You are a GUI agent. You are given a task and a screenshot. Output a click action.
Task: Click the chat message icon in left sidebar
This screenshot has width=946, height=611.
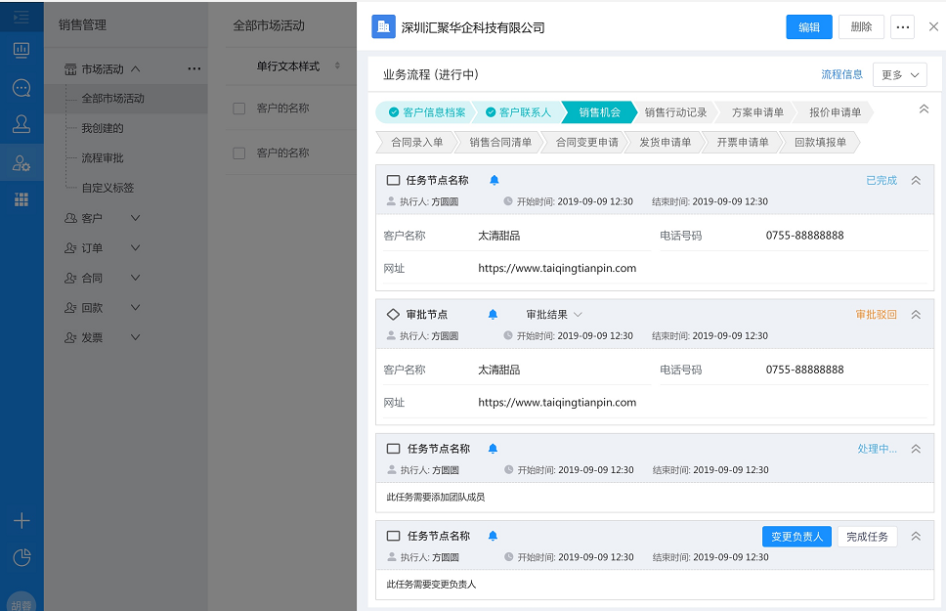point(21,87)
